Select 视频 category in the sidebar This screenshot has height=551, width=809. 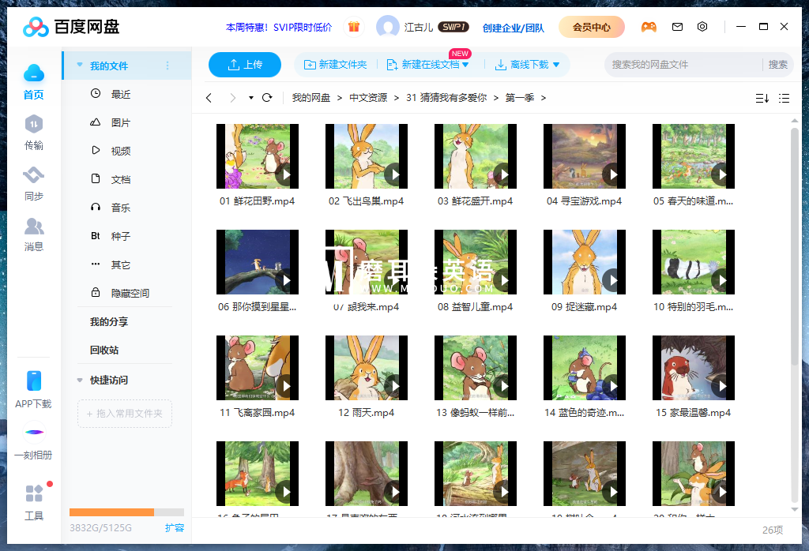click(x=120, y=151)
